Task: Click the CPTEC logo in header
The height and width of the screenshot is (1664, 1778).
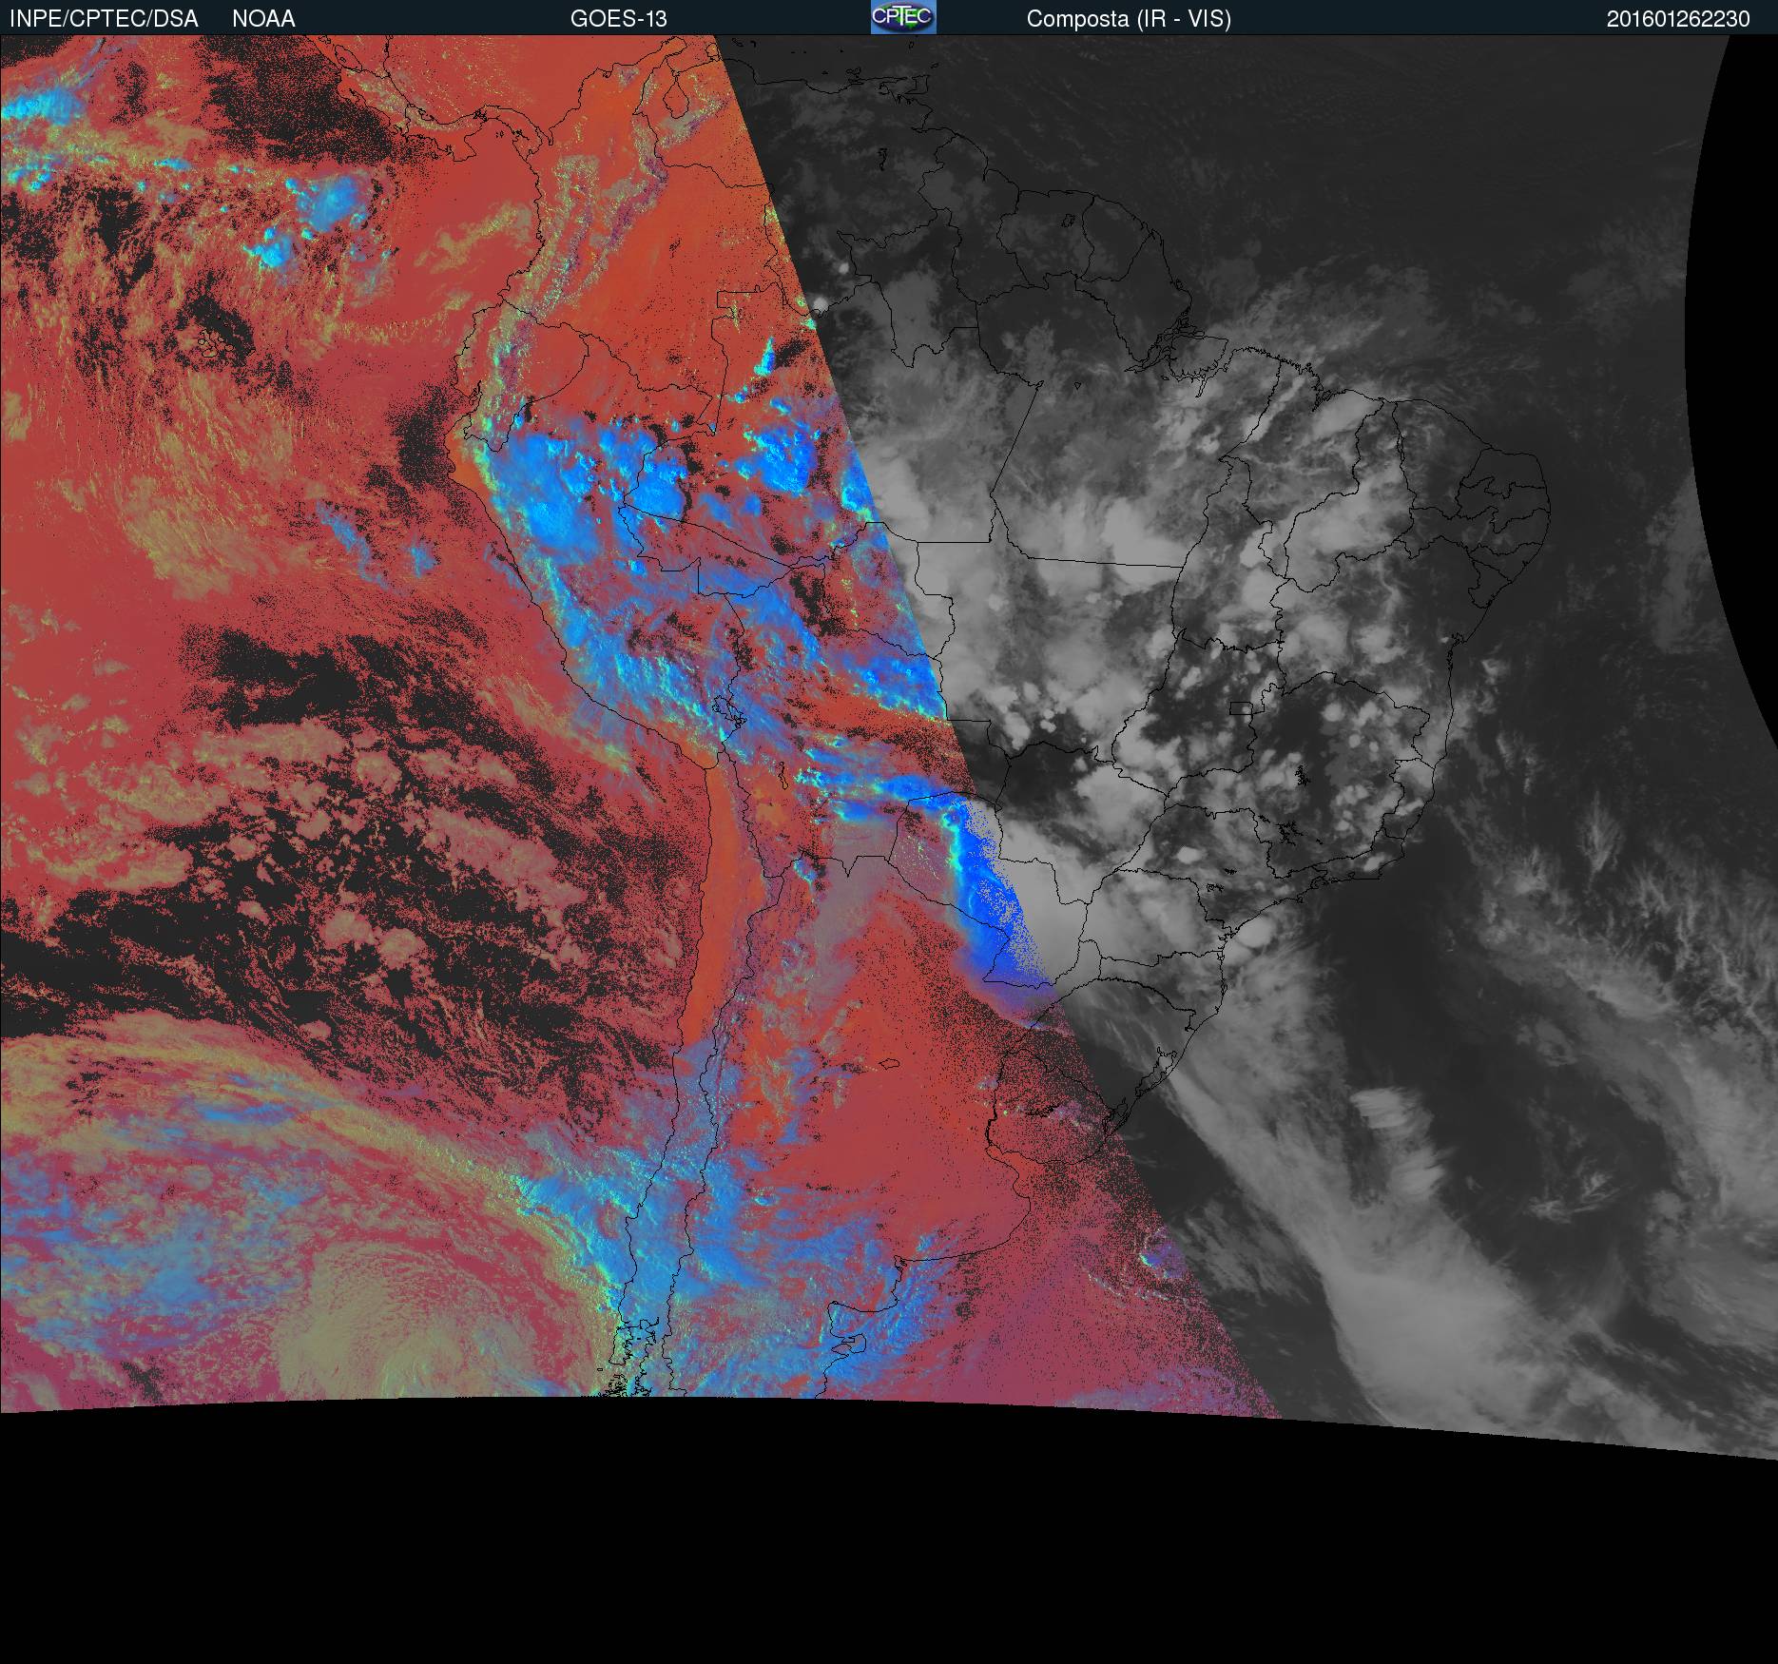Action: [x=903, y=17]
